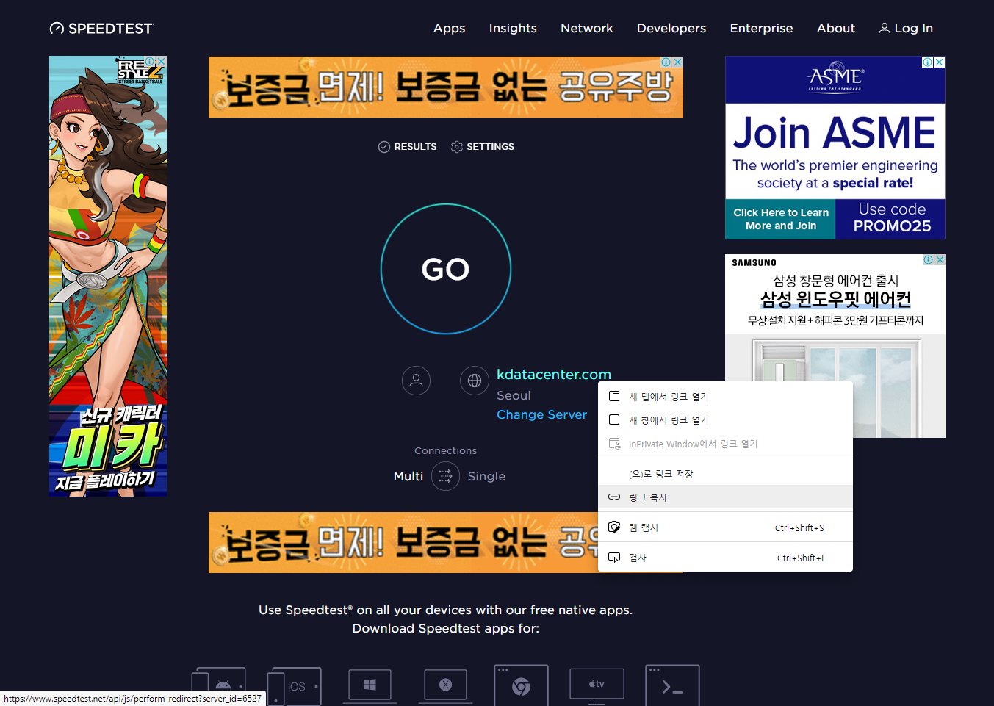Open the Enterprise navigation item

[x=761, y=28]
